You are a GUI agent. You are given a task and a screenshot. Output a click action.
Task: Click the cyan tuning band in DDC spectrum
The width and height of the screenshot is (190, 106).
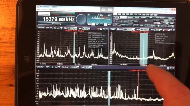coord(74,47)
